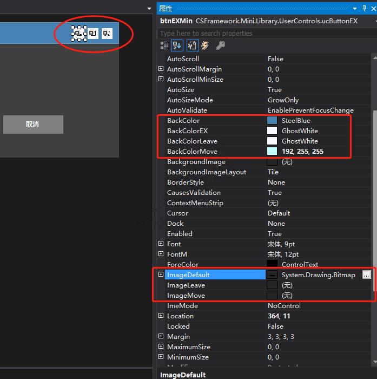Click the 取消 button on the form
This screenshot has width=377, height=379.
[33, 125]
